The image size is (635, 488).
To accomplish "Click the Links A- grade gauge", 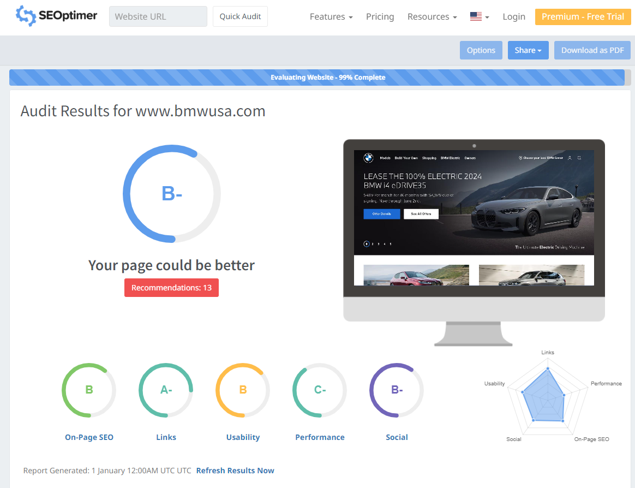I will pos(166,390).
